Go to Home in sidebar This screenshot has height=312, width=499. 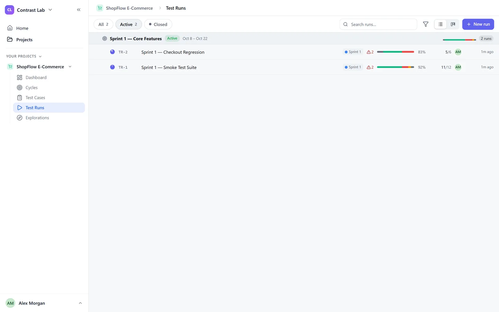22,28
